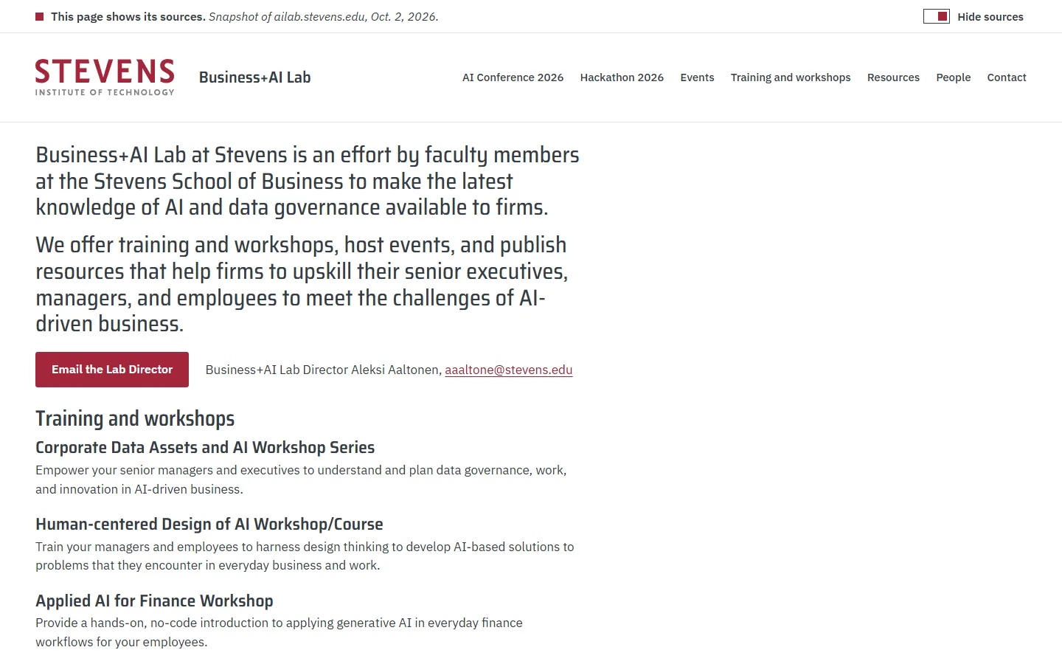The width and height of the screenshot is (1062, 664).
Task: Click the intro paragraph about Business+AI Lab
Action: point(308,181)
